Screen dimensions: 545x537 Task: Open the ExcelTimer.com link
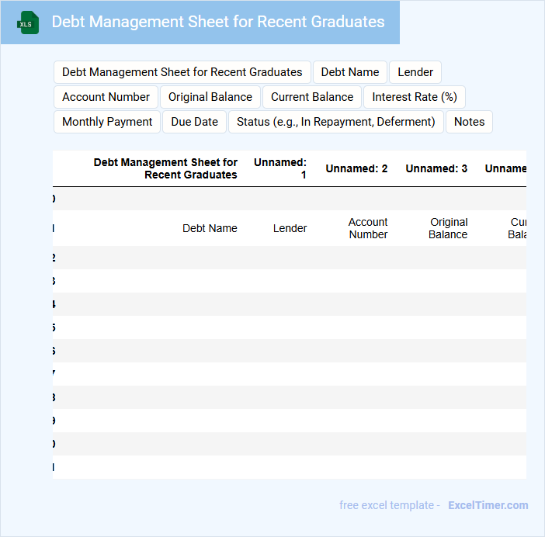488,505
